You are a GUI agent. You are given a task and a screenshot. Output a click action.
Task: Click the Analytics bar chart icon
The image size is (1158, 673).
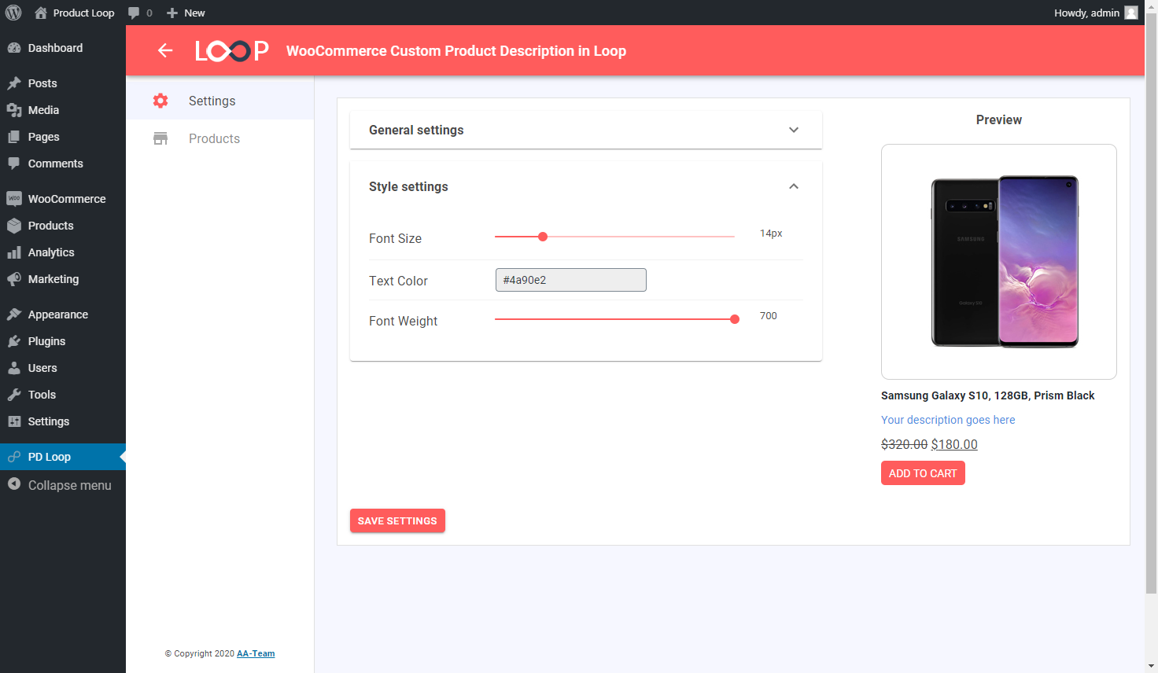pyautogui.click(x=14, y=252)
